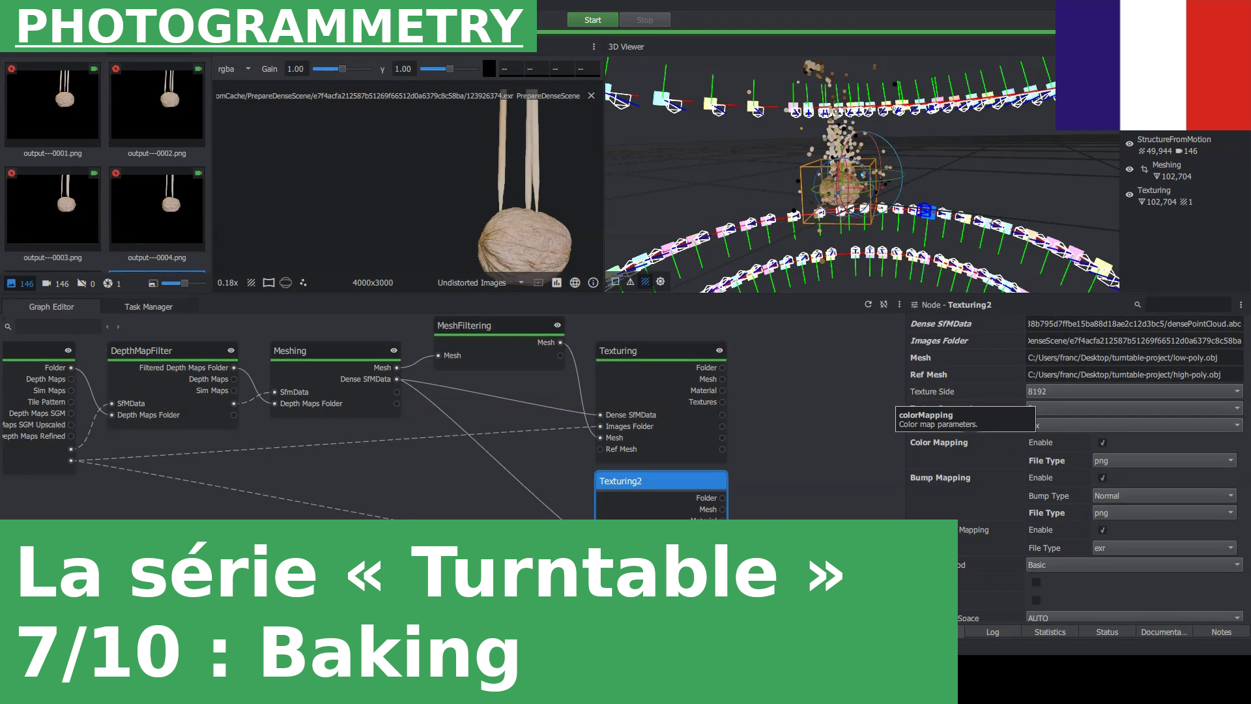Toggle Texturing visibility eye in 3D viewer
The width and height of the screenshot is (1251, 704).
pos(1129,195)
